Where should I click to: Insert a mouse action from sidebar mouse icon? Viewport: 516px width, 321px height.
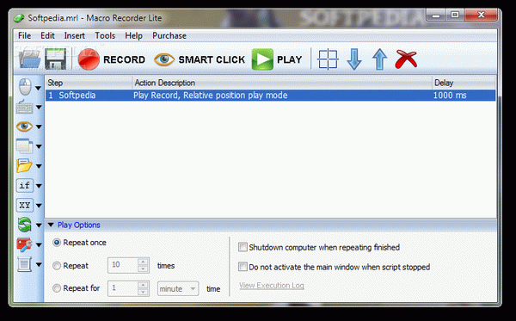[x=25, y=87]
